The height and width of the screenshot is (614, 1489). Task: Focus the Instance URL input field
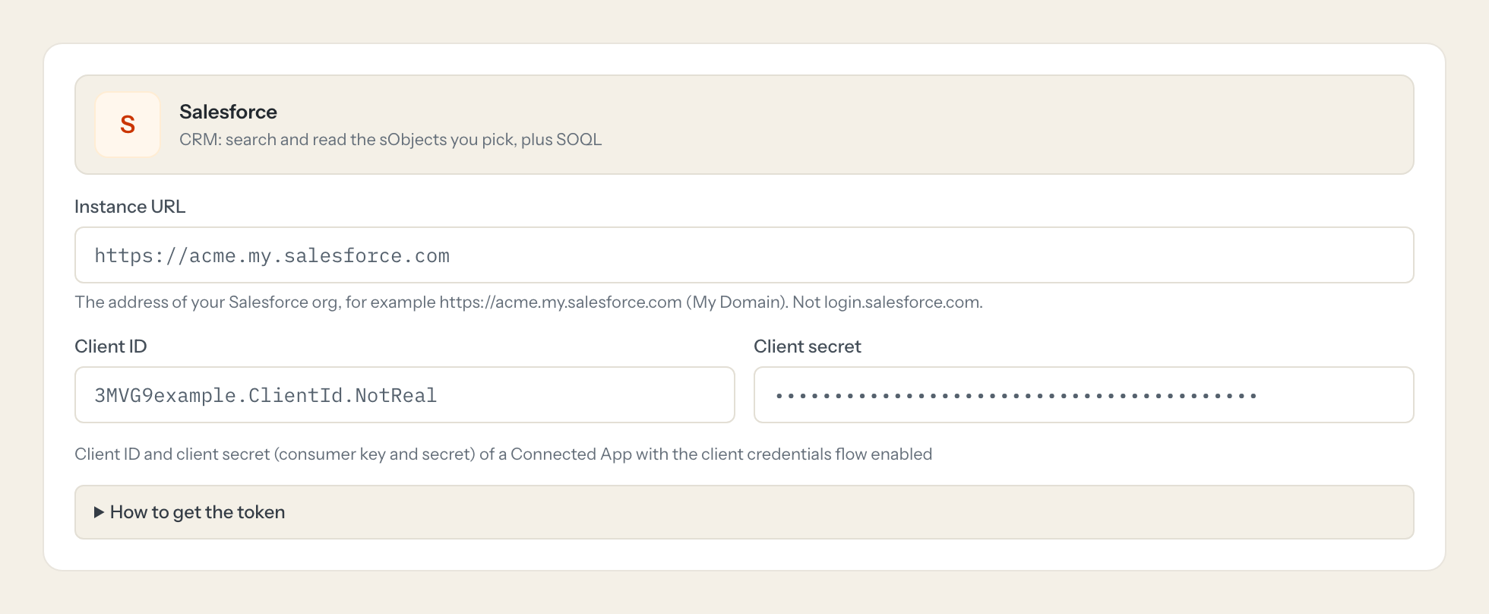tap(744, 255)
